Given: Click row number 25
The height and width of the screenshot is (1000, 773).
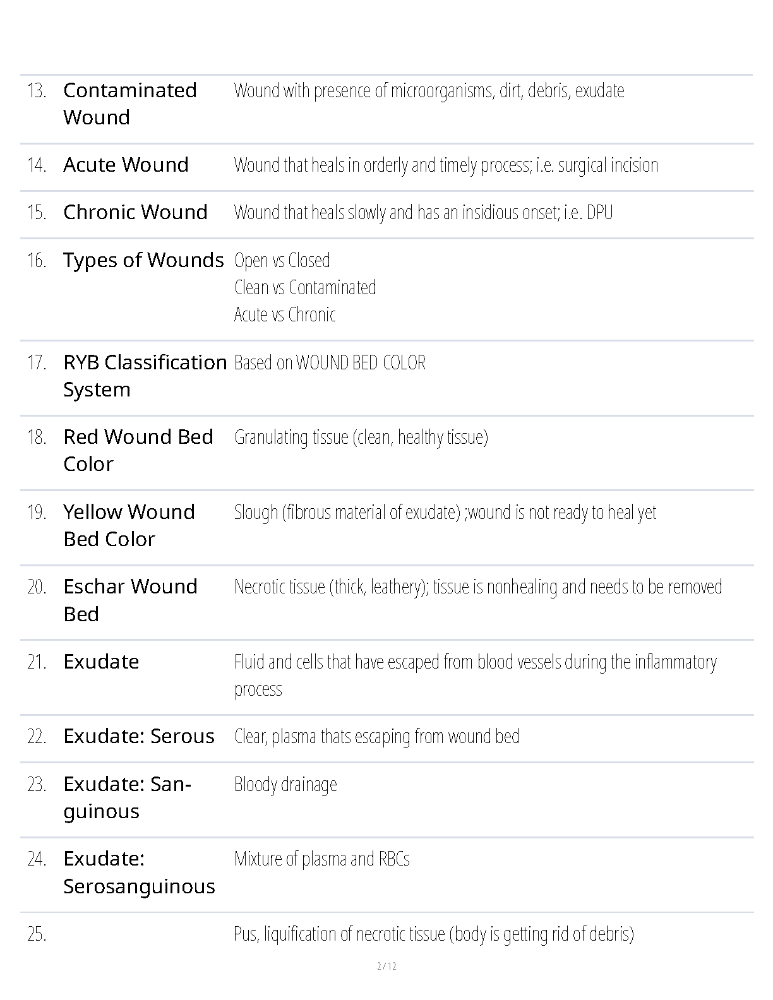Looking at the screenshot, I should (x=37, y=934).
